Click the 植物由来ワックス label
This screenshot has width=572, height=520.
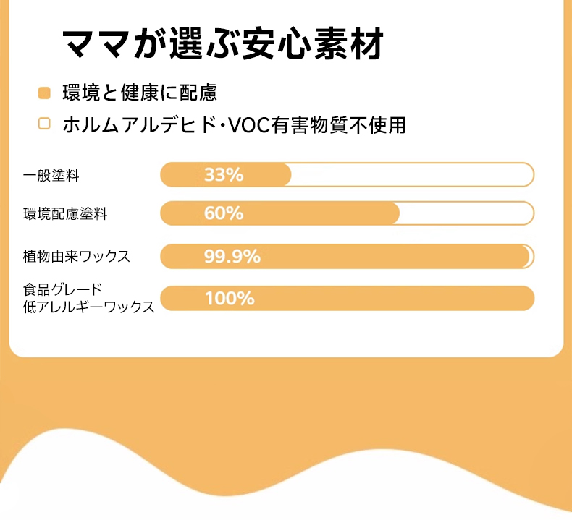click(76, 256)
